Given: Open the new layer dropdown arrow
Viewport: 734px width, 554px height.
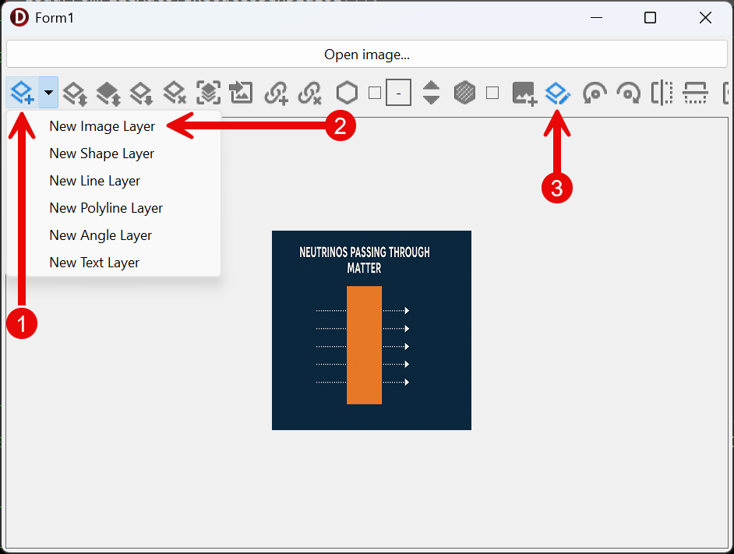Looking at the screenshot, I should click(x=48, y=92).
